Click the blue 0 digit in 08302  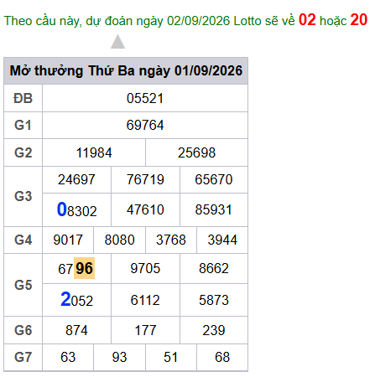[61, 209]
